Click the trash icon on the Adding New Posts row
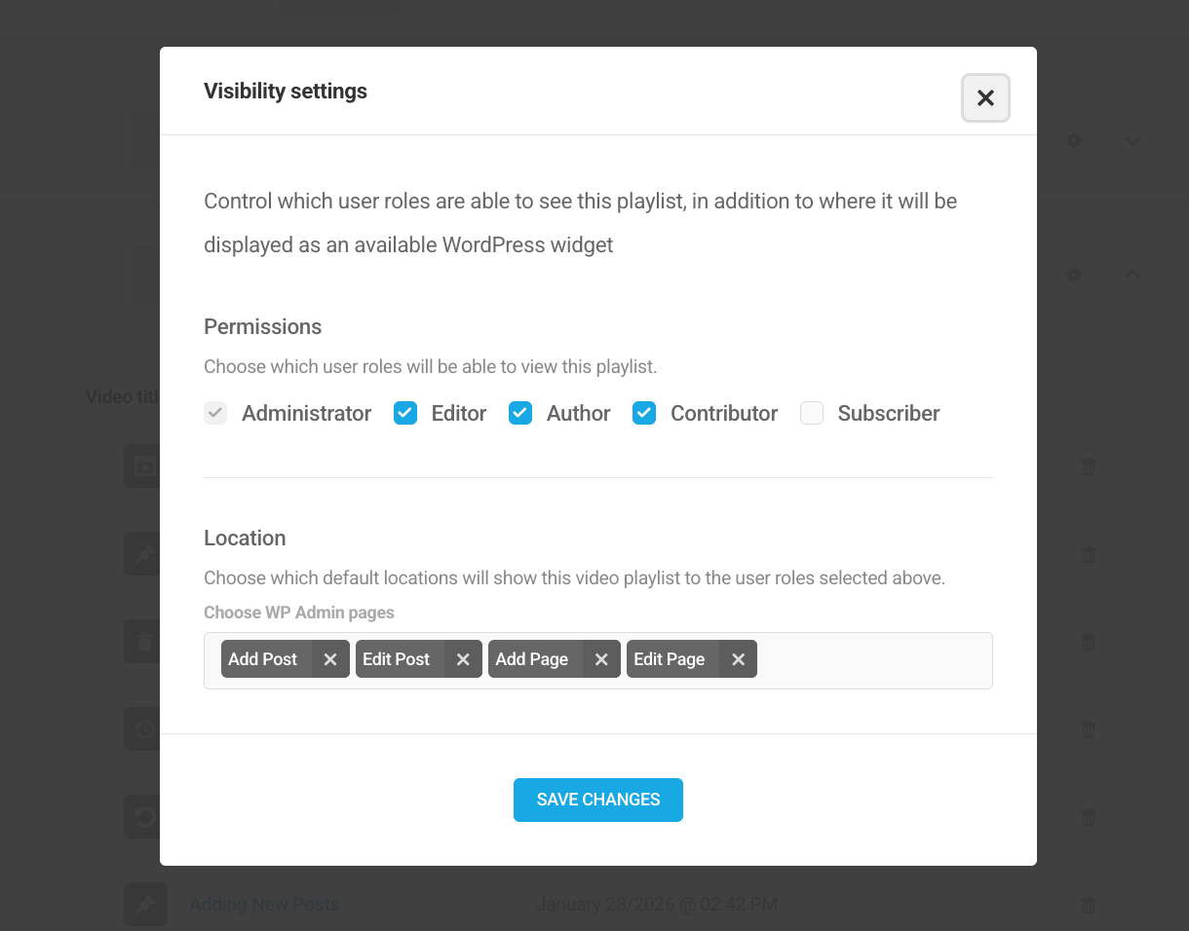Screen dimensions: 1189x931 [1088, 904]
